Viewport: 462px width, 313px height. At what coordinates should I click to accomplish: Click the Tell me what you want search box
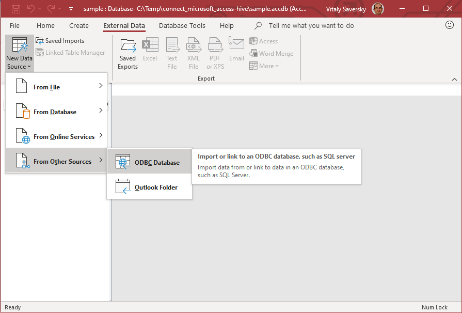click(x=311, y=26)
